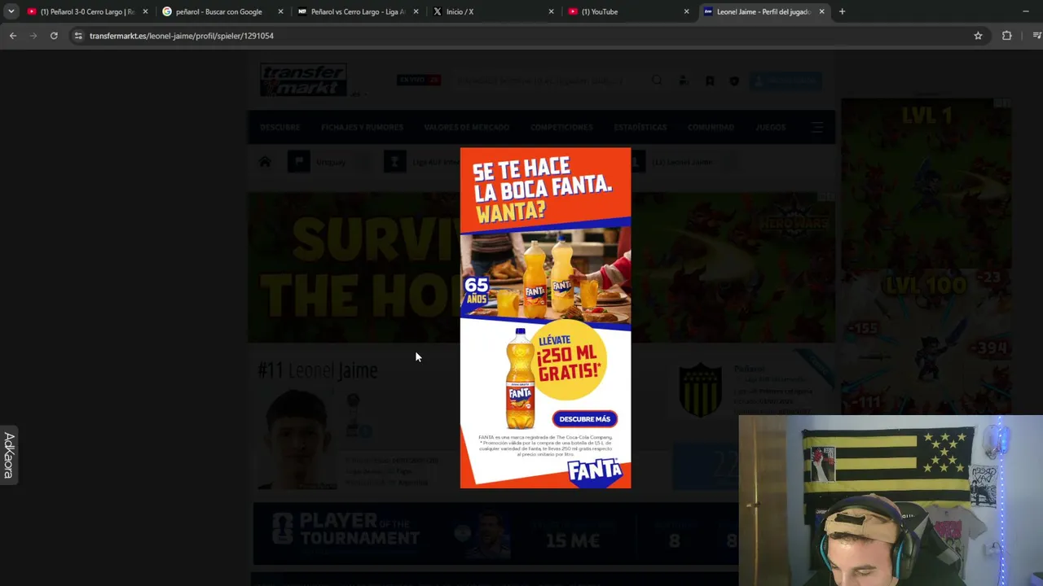
Task: Open a new browser tab
Action: [x=842, y=11]
